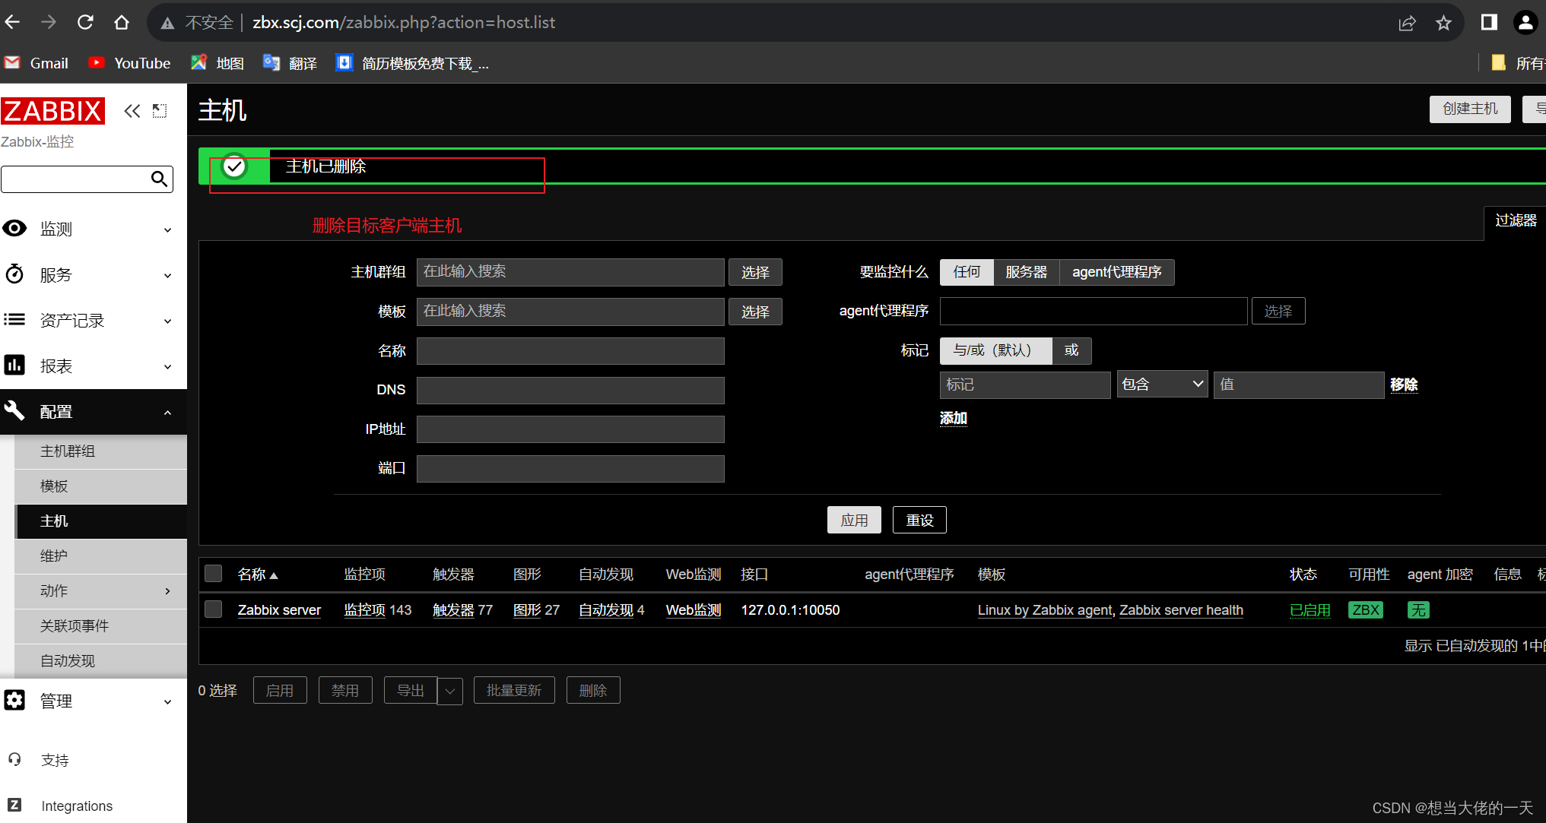Bookmark this page with the star icon
1546x823 pixels.
(1443, 23)
